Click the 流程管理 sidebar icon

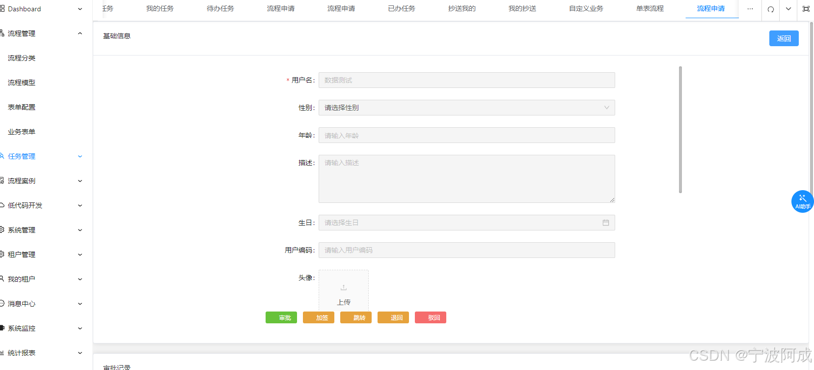[x=2, y=33]
